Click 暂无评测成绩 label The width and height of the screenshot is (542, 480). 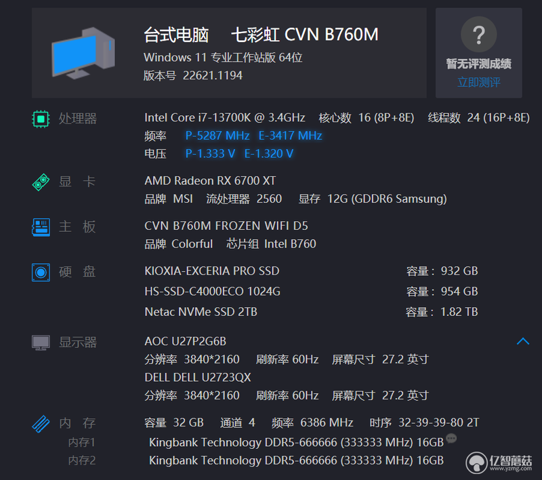(x=478, y=64)
